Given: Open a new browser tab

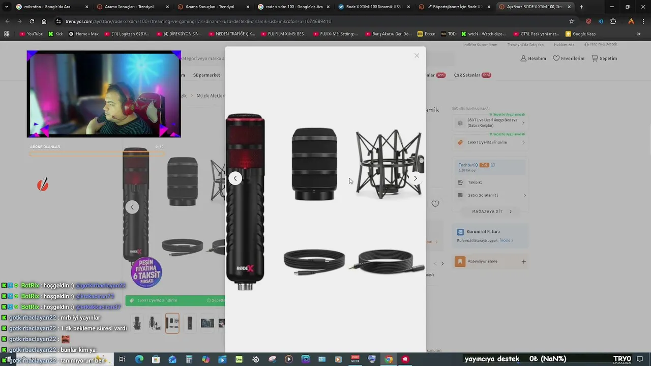Looking at the screenshot, I should click(x=581, y=7).
